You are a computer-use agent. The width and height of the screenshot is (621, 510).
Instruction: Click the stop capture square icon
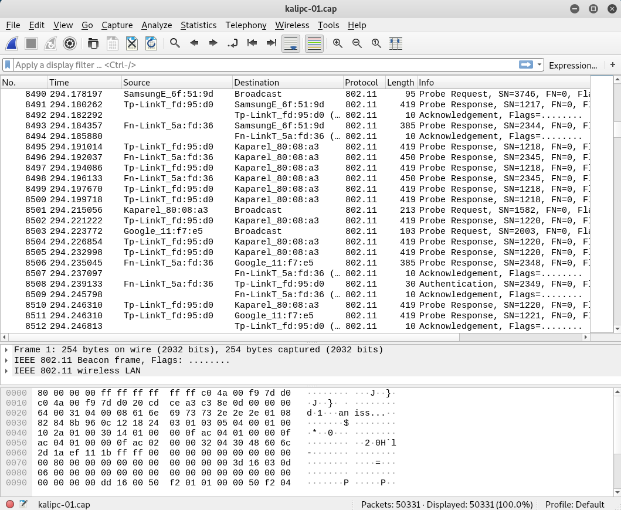(31, 43)
